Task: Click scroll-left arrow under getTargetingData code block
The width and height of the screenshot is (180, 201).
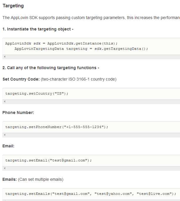Action: tap(5, 57)
